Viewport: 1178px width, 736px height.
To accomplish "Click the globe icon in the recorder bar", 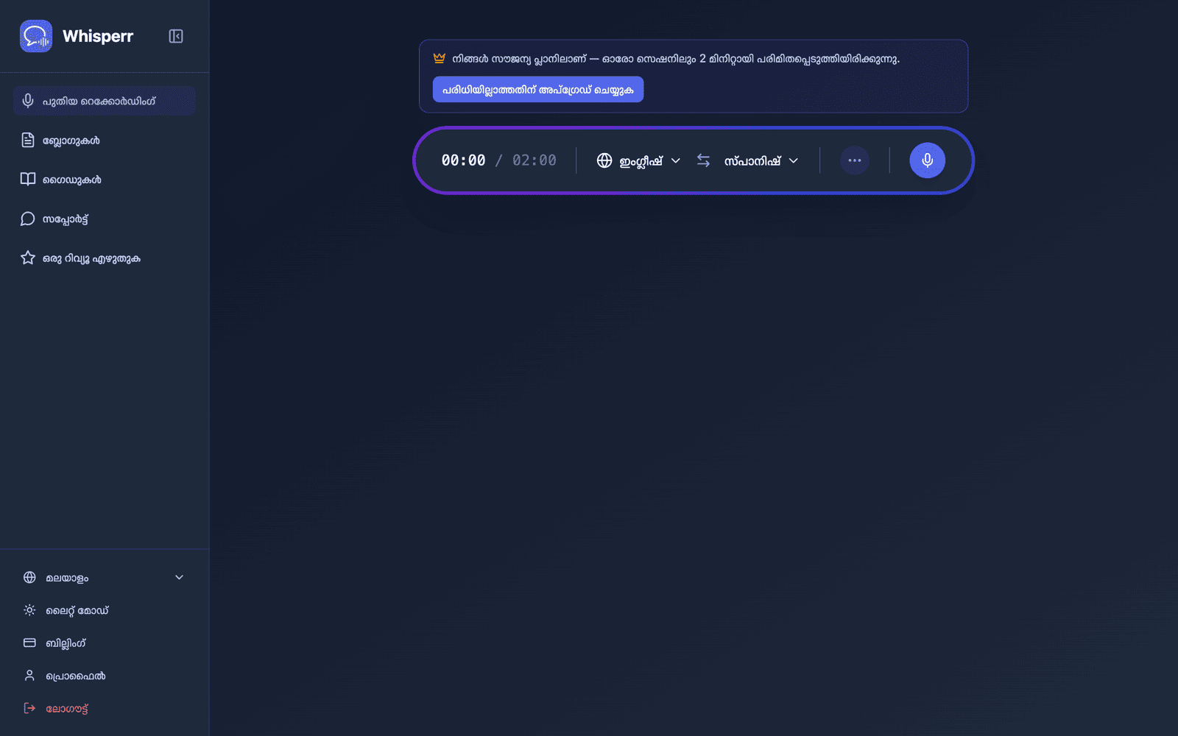I will pos(604,160).
